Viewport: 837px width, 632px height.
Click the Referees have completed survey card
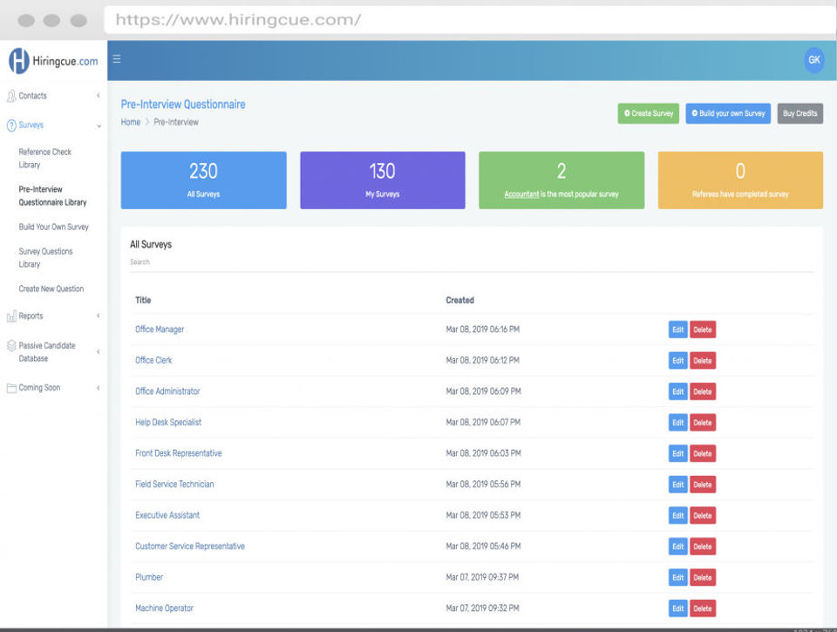point(740,180)
